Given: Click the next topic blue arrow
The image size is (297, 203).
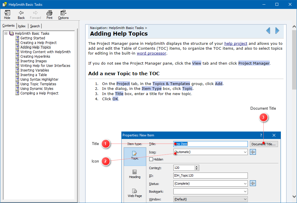Looking at the screenshot, I should [x=277, y=30].
